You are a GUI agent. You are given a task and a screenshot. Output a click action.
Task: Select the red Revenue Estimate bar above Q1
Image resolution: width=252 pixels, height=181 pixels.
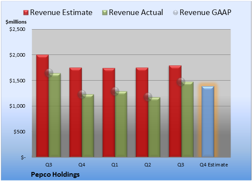[x=109, y=112]
